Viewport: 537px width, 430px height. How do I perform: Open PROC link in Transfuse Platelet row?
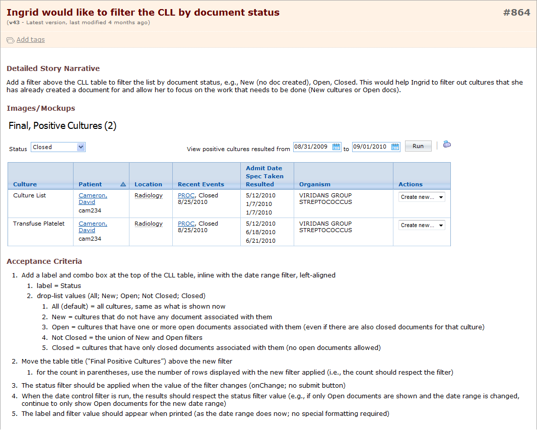pos(186,224)
